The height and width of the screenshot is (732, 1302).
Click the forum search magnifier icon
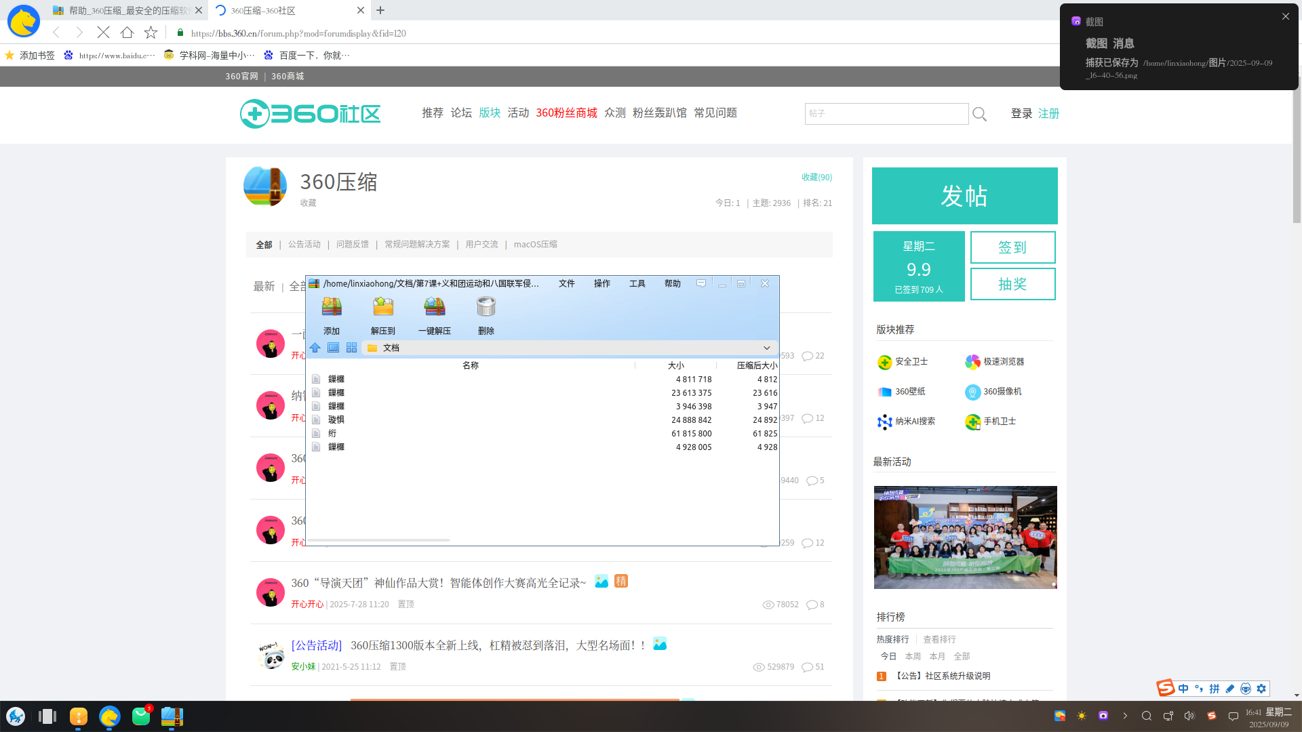tap(979, 114)
